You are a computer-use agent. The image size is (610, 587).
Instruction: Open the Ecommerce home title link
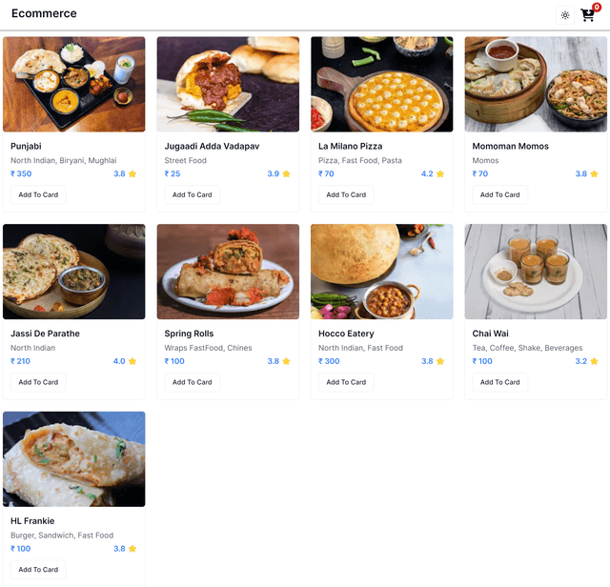tap(44, 13)
